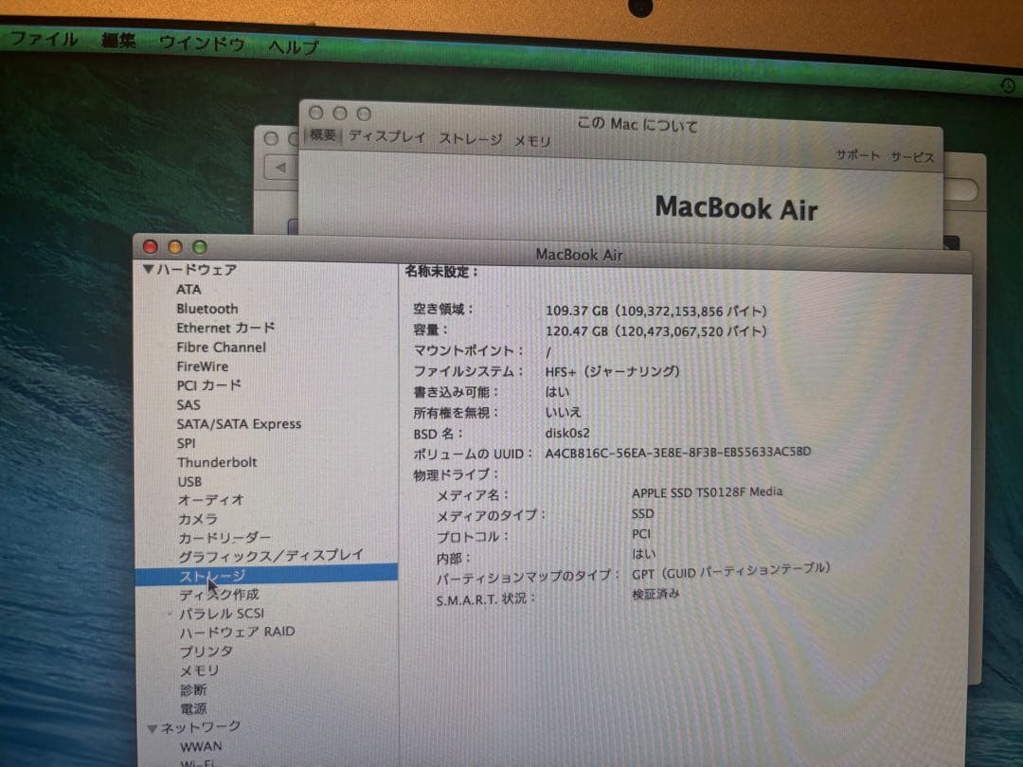
Task: Click back arrow button in rear window
Action: pyautogui.click(x=280, y=168)
